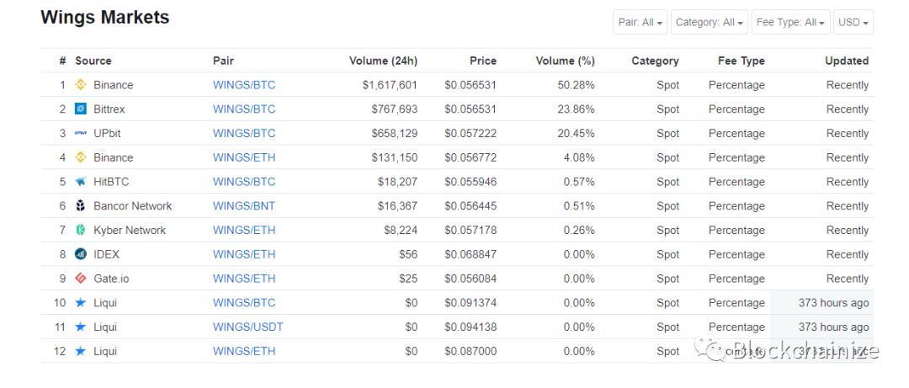The width and height of the screenshot is (909, 388).
Task: Sort table by Price column header
Action: [483, 61]
